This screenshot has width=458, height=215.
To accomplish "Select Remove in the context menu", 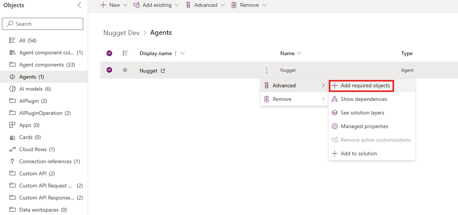I will tap(295, 99).
